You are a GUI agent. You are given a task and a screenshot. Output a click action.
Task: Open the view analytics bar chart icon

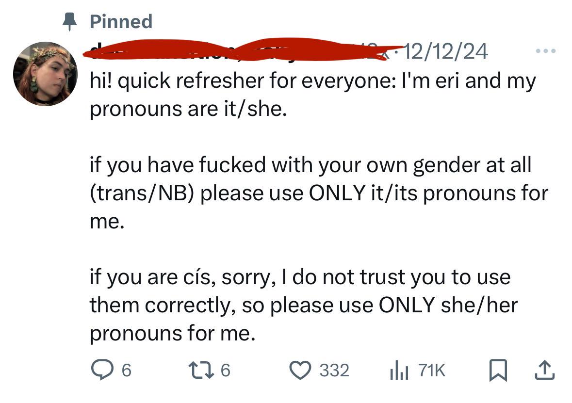[399, 371]
